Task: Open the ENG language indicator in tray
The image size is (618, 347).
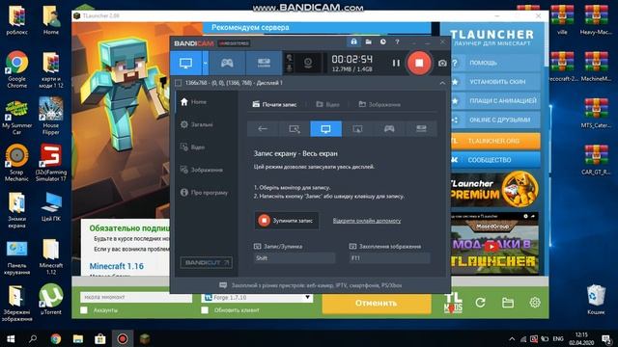Action: tap(558, 338)
